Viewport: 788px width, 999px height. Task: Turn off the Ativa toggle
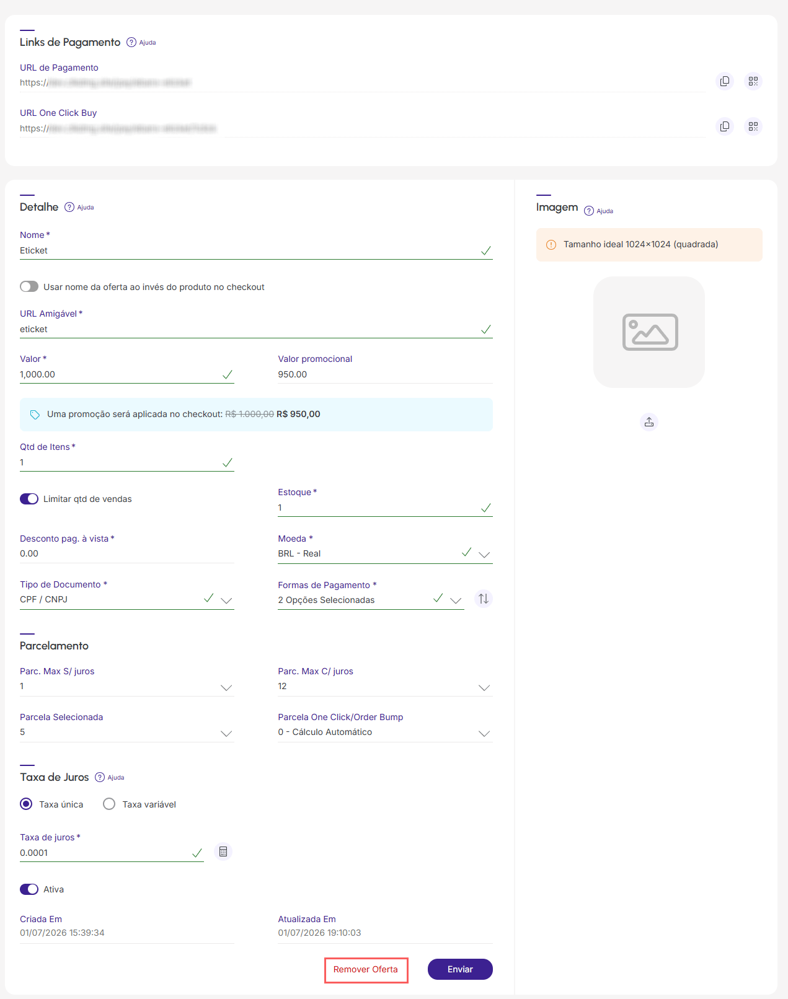(29, 889)
